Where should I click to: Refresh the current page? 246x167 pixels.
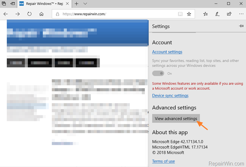pyautogui.click(x=29, y=14)
